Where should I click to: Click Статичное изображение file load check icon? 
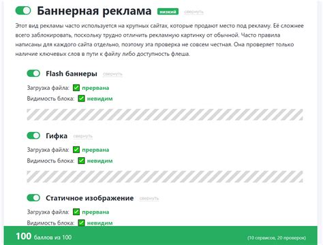[76, 212]
